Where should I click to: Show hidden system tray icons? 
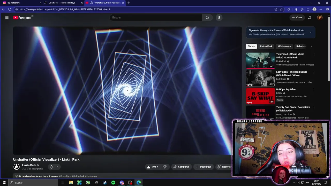tap(294, 183)
